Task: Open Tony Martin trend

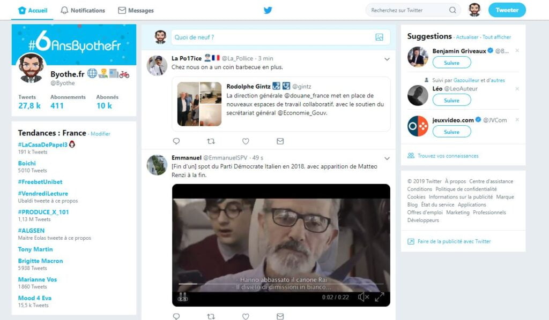Action: click(35, 249)
